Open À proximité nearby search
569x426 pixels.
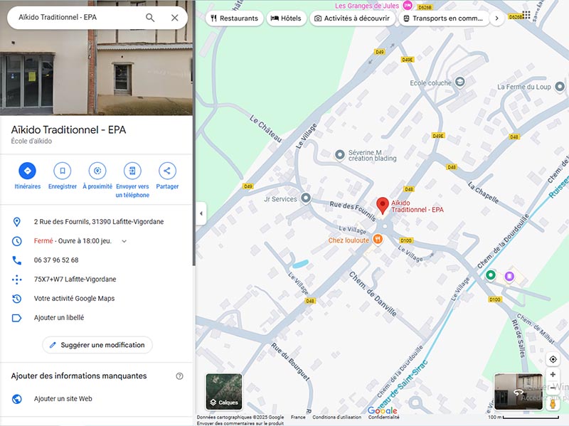click(97, 171)
